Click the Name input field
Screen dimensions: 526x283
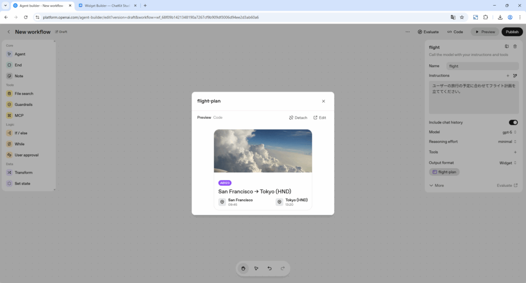[482, 66]
